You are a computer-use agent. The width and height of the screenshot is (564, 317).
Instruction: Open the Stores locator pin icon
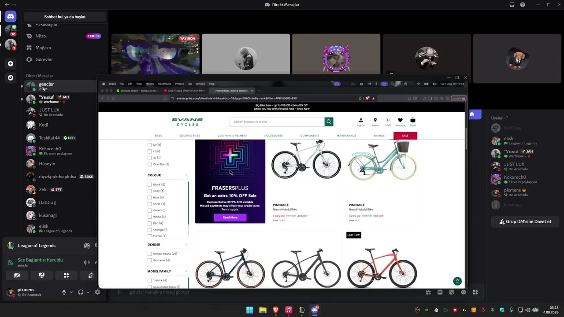click(x=375, y=122)
